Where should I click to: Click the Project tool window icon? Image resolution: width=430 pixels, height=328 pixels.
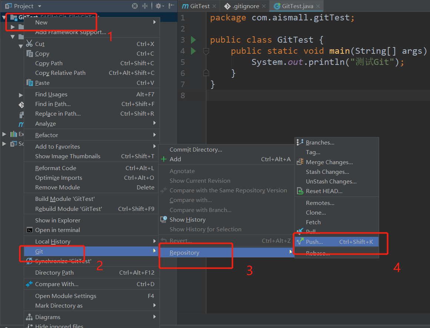[8, 6]
